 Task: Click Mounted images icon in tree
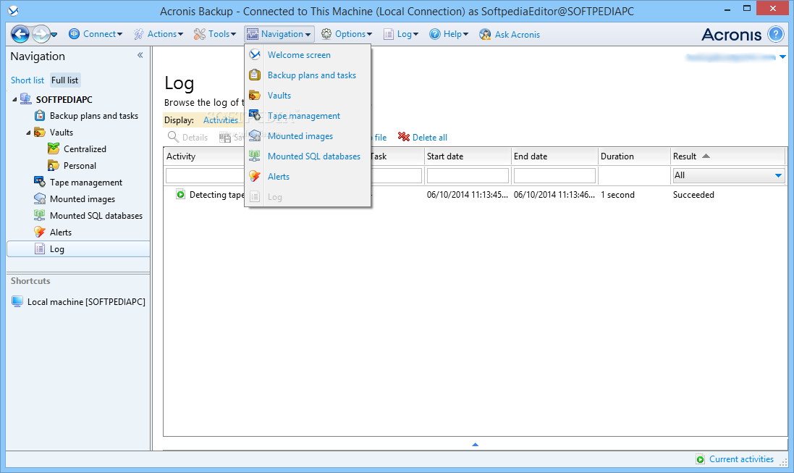click(40, 198)
